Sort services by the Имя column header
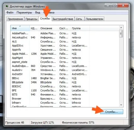This screenshot has width=134, height=130. tap(20, 28)
